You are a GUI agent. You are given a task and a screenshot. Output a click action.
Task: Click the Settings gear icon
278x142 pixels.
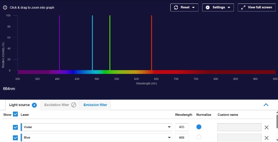point(208,7)
